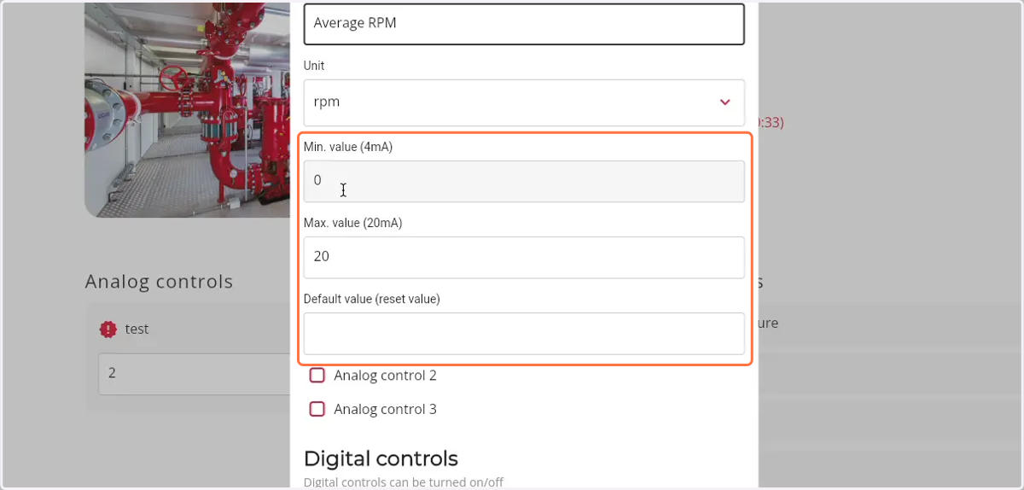Enable the Analog control 3 checkbox
The width and height of the screenshot is (1024, 490).
click(x=317, y=409)
